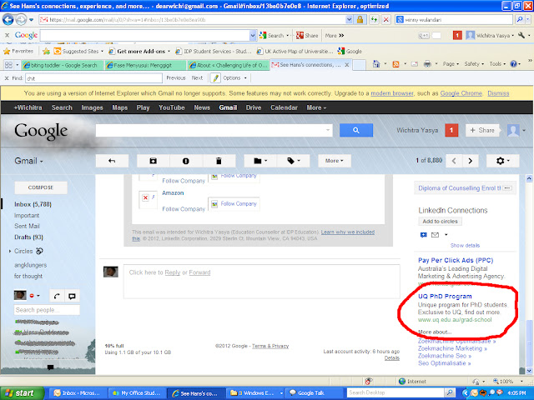Open Calendar in the Google bar
This screenshot has height=400, width=534.
coord(284,107)
